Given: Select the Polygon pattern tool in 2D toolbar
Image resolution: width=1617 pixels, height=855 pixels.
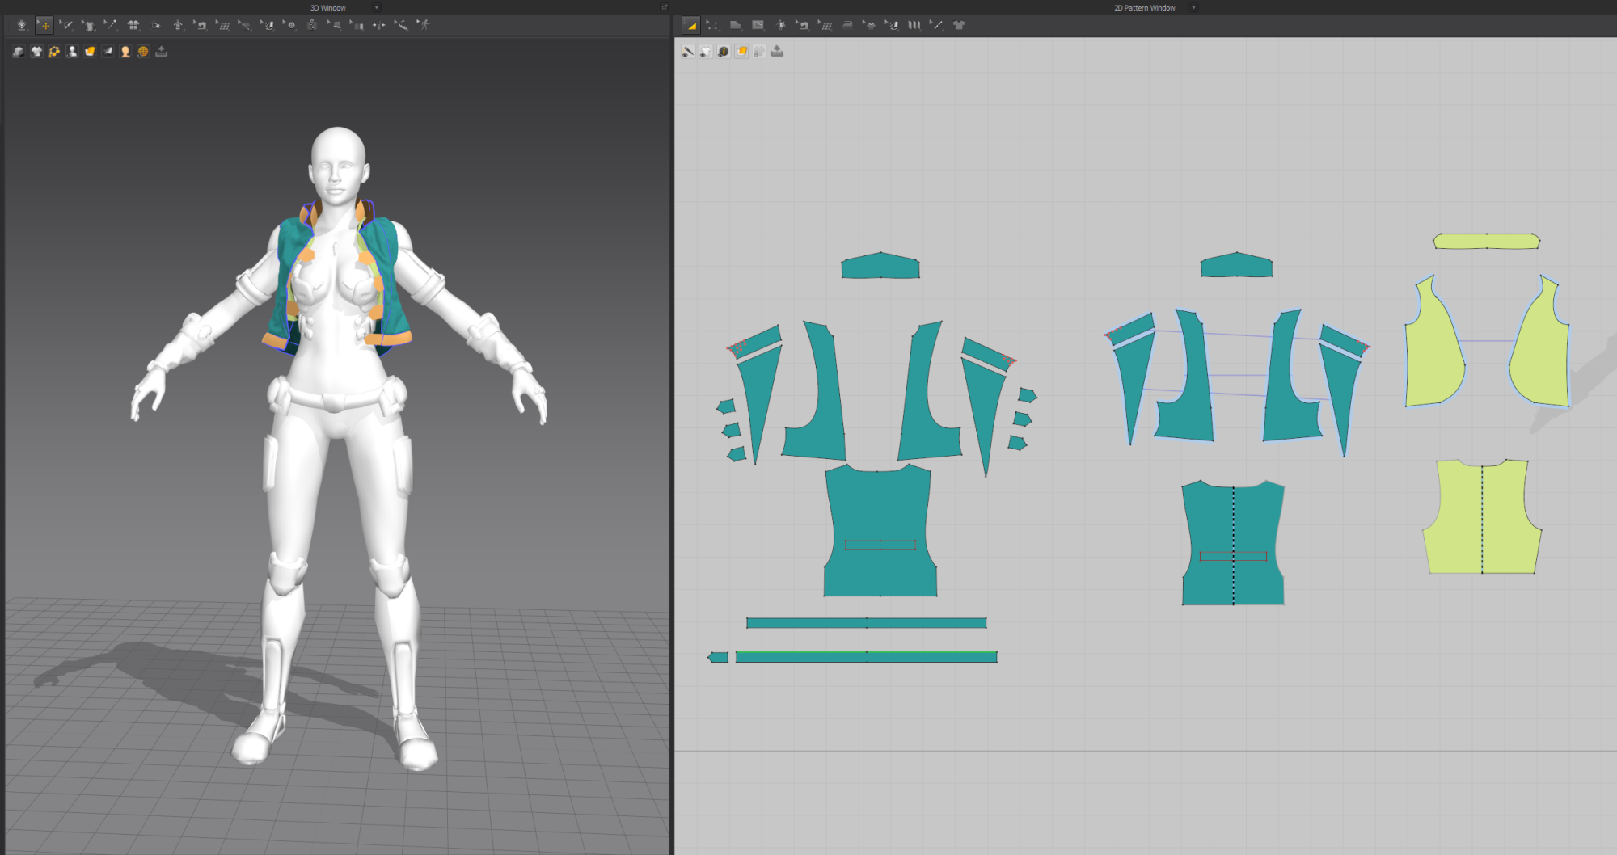Looking at the screenshot, I should [735, 26].
